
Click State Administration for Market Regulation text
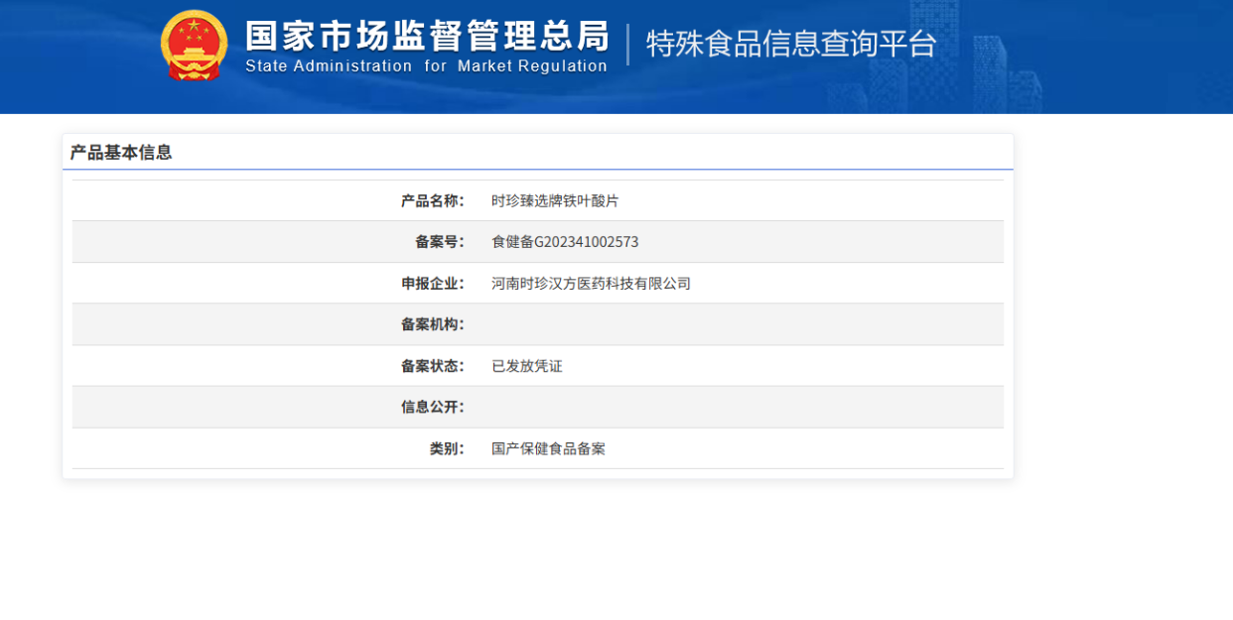(x=427, y=66)
